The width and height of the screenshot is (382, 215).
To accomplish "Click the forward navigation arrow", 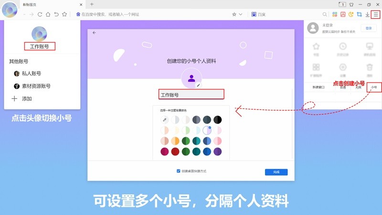I will click(32, 14).
